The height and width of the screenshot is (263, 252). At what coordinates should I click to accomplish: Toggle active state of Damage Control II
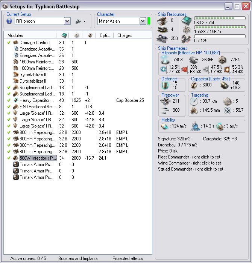[9, 43]
